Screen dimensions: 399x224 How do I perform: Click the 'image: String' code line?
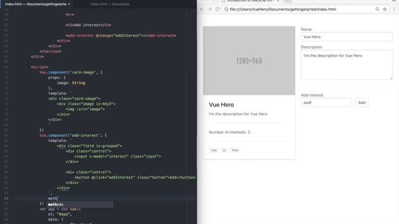pos(70,83)
